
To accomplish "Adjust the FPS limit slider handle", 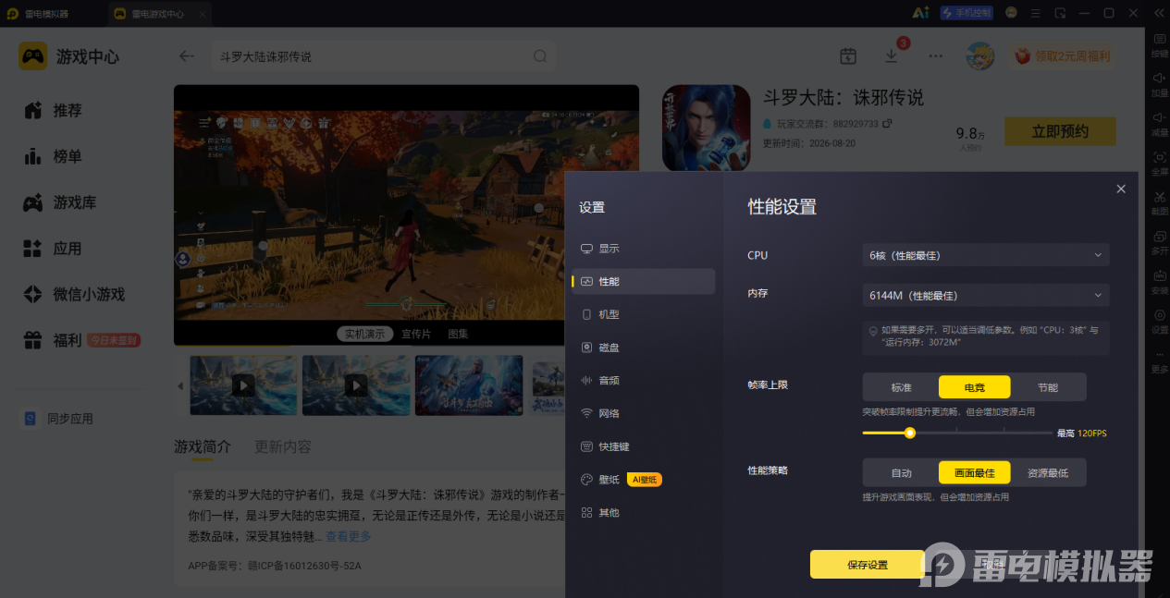I will click(x=910, y=433).
